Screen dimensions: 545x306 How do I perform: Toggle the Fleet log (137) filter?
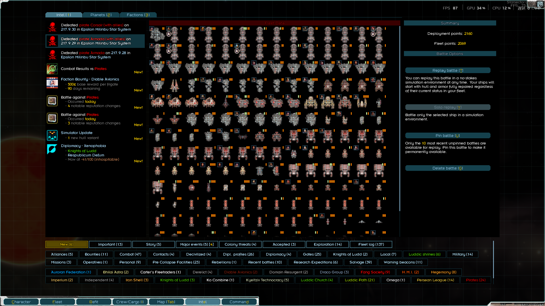371,244
